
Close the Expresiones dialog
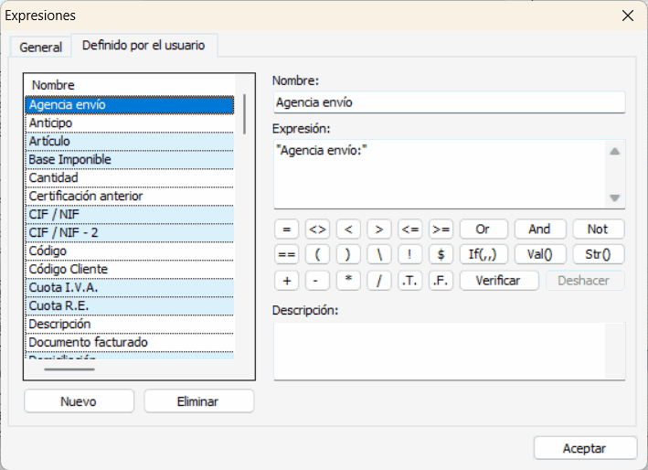coord(627,16)
